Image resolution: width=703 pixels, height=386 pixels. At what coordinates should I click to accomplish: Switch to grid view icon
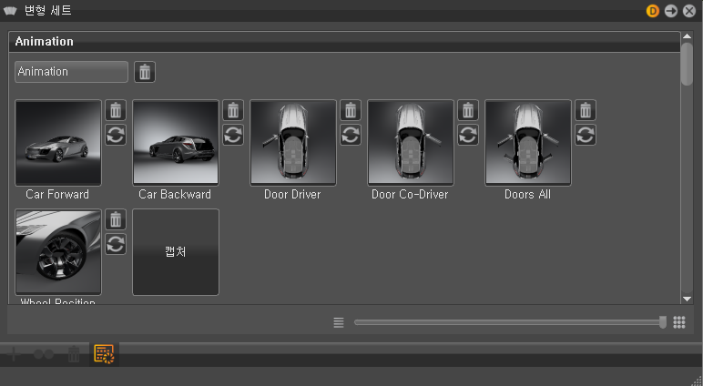pyautogui.click(x=679, y=322)
